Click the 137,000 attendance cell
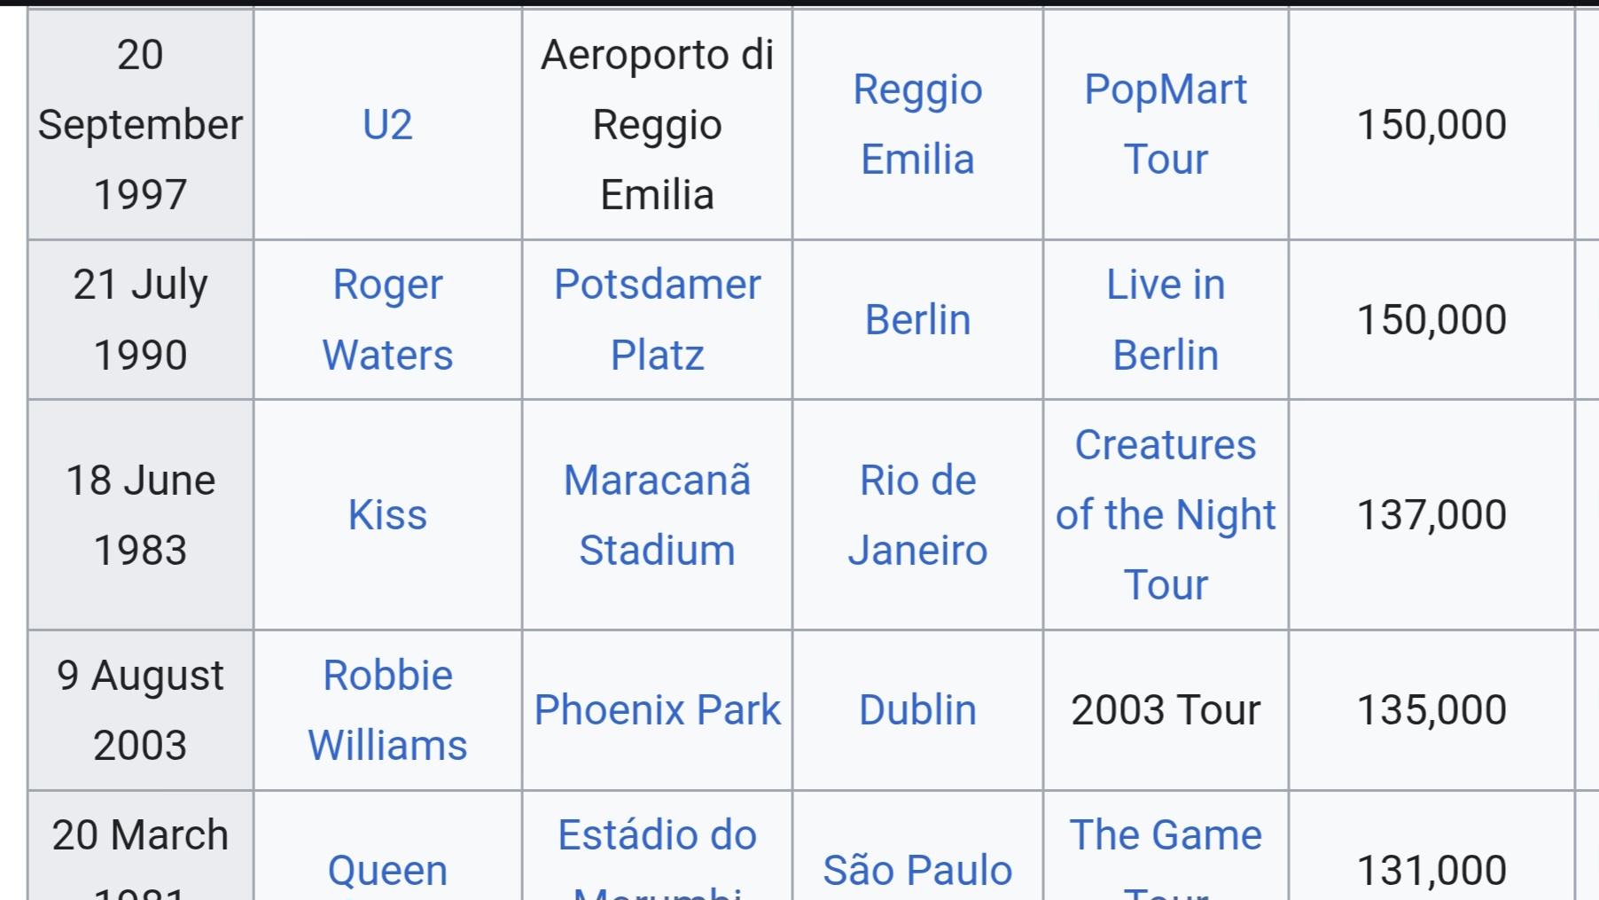Screen dimensions: 1599x900 click(1431, 515)
